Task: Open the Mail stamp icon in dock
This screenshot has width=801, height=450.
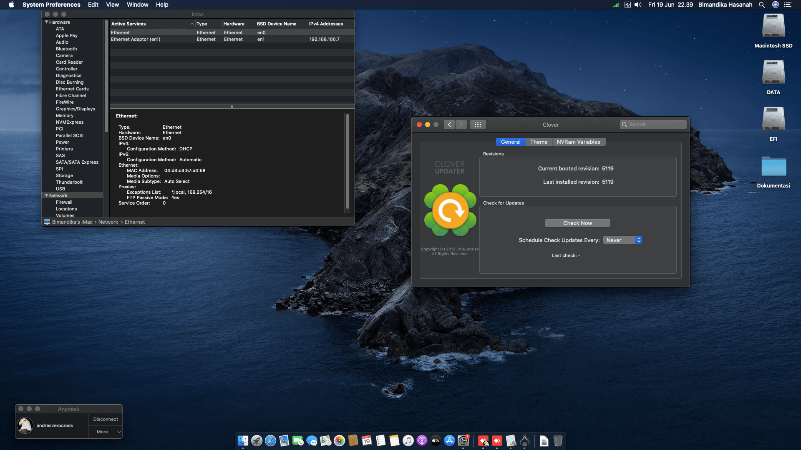Action: [x=284, y=440]
